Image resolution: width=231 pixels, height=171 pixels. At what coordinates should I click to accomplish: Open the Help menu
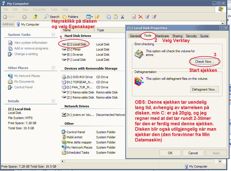(65, 9)
